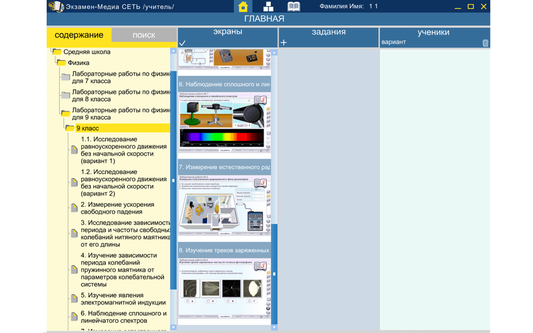533x333 pixels.
Task: Click document icon of Измерение ускорения свободного падения
Action: pos(74,208)
